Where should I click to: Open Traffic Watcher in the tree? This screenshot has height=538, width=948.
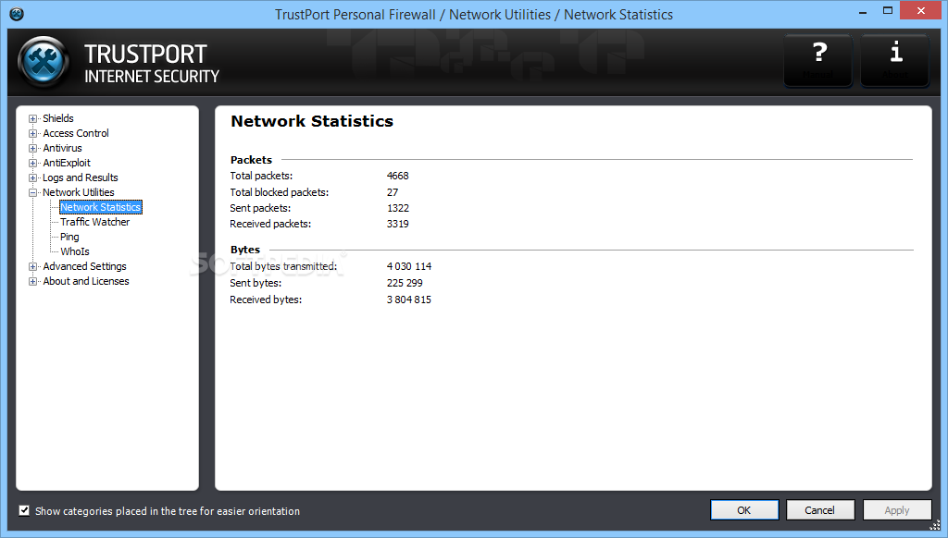coord(95,222)
